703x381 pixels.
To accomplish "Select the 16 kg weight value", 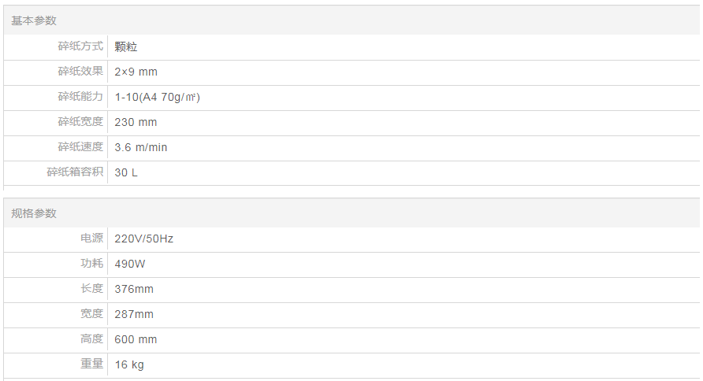I will tap(129, 364).
